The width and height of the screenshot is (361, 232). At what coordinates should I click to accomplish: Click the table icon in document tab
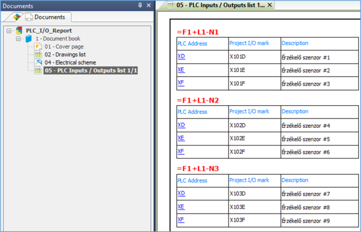(x=171, y=5)
